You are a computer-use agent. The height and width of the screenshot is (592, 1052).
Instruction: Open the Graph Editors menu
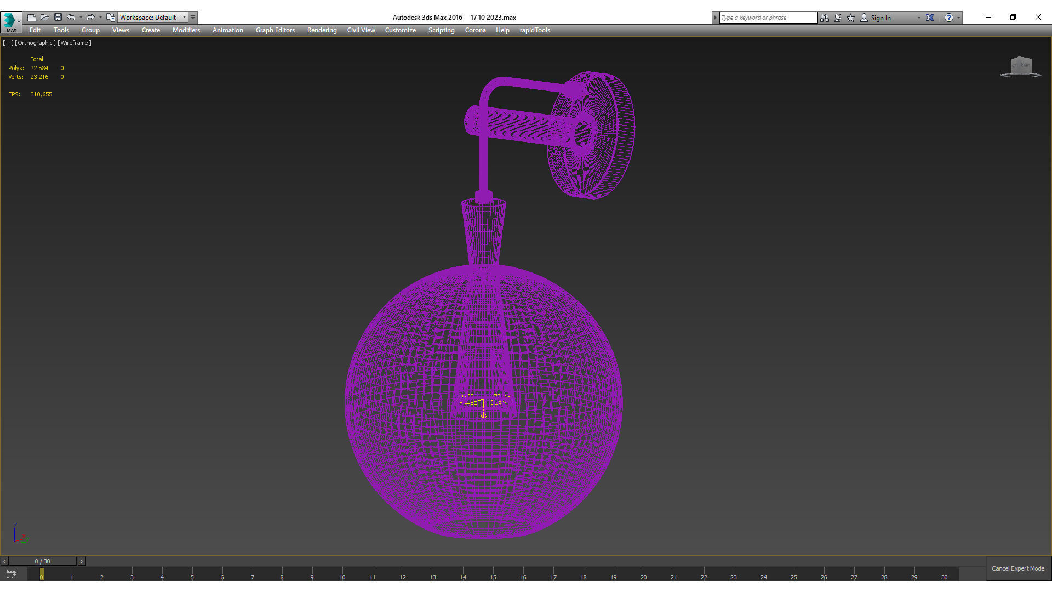[x=275, y=30]
